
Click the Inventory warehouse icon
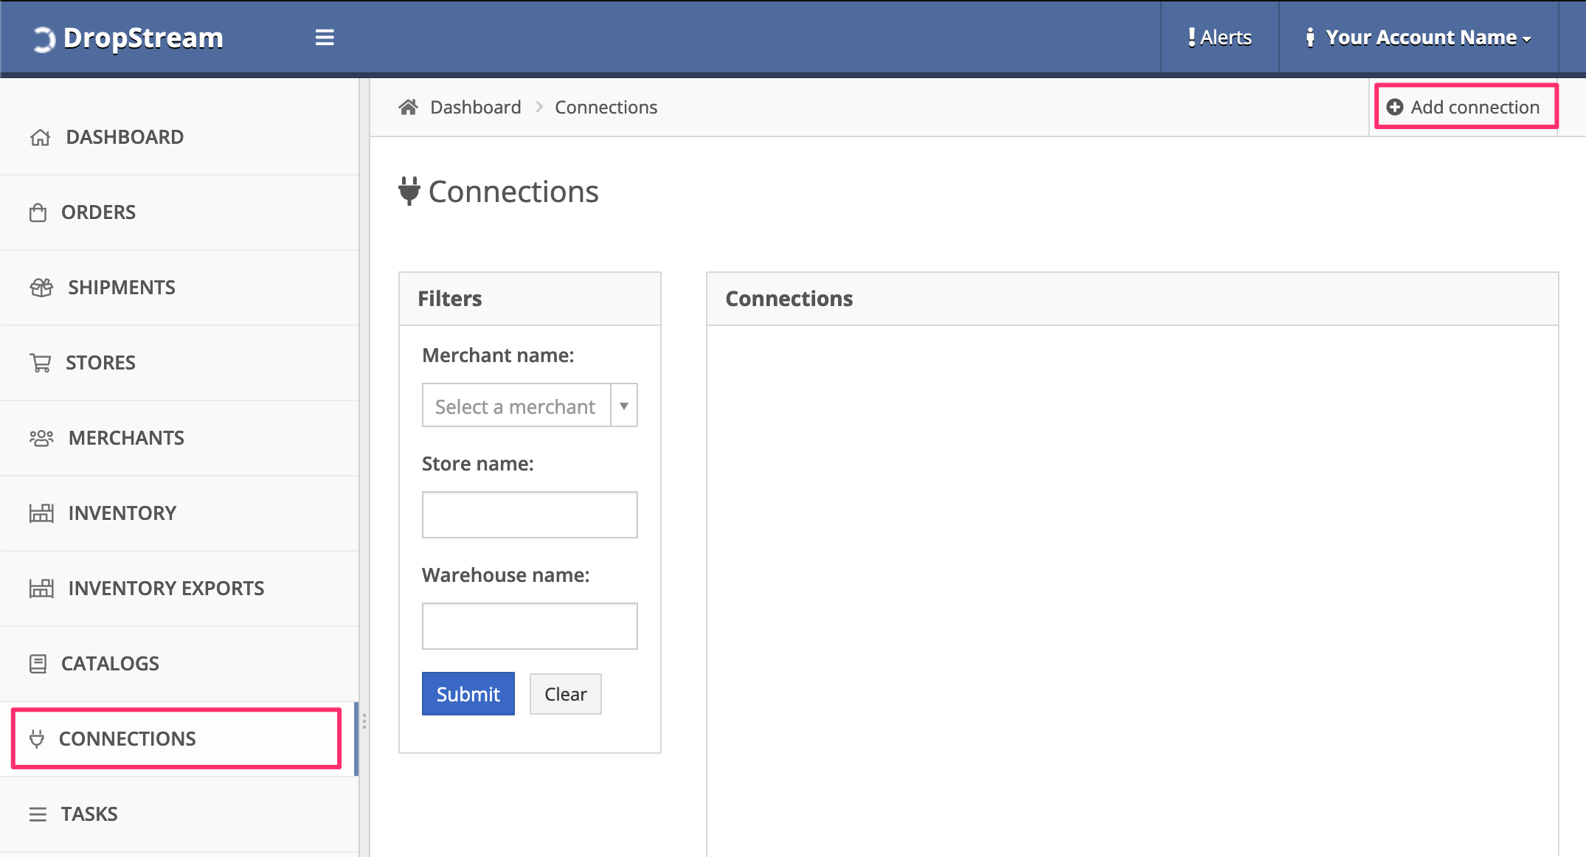(x=41, y=513)
